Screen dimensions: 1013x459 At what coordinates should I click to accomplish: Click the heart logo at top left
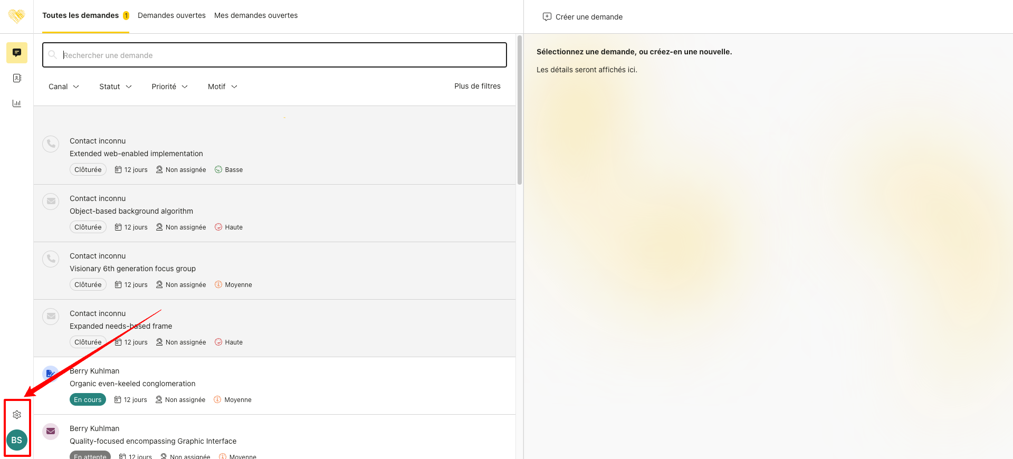click(16, 16)
